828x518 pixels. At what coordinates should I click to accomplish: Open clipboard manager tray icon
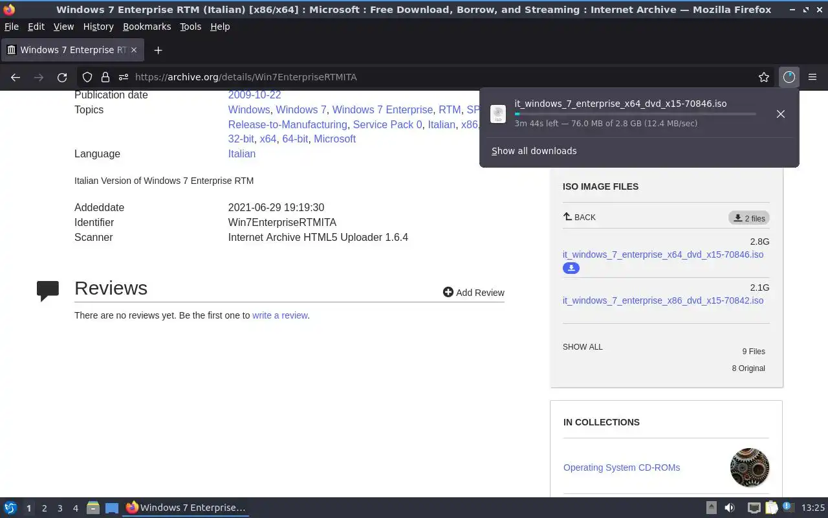[x=771, y=508]
